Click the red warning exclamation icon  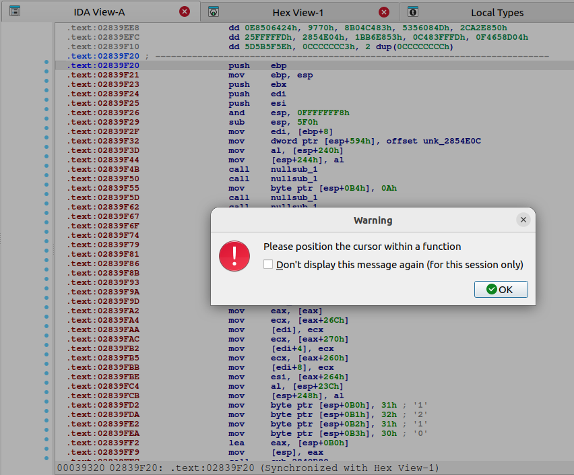[234, 256]
